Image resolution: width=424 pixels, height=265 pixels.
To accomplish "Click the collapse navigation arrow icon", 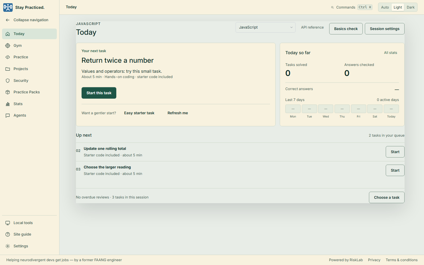I will [x=8, y=20].
